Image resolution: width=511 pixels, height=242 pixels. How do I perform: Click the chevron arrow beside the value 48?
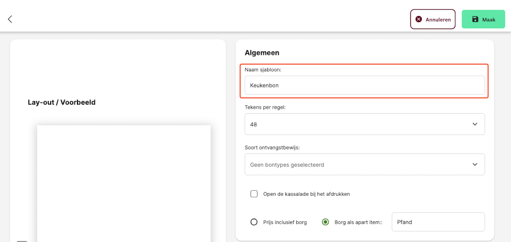[475, 124]
